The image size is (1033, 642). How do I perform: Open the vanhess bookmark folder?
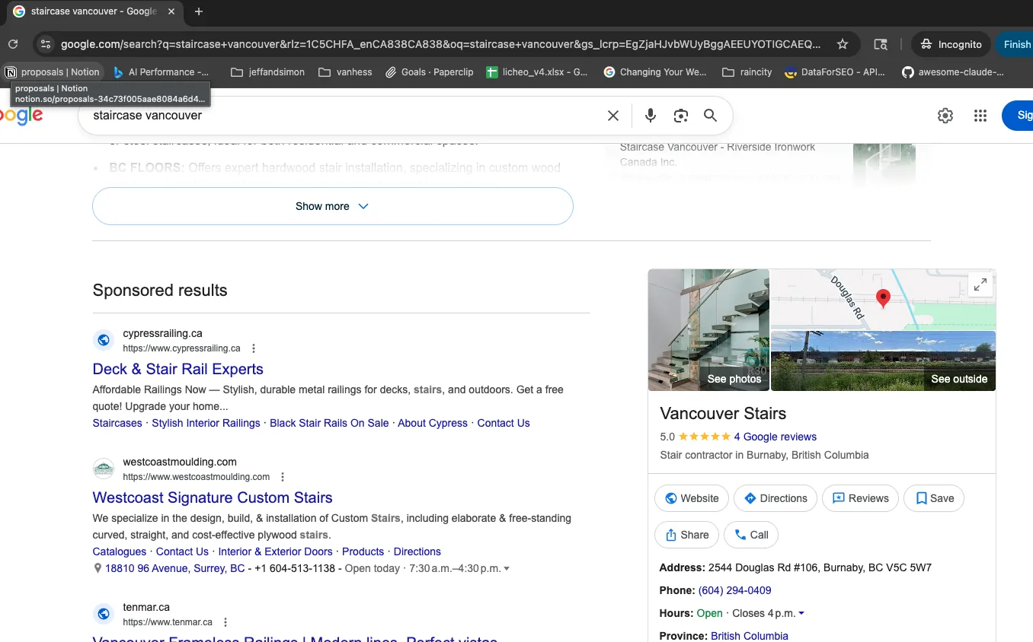click(x=345, y=72)
